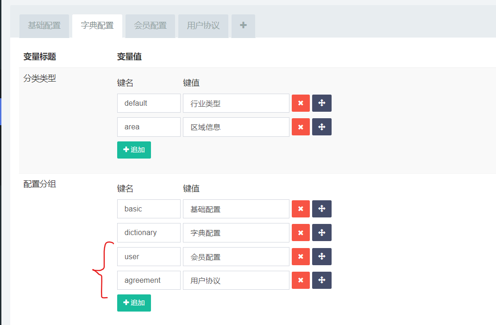Screen dimensions: 496x325
Task: Click the "基础配置" value input field
Action: click(236, 209)
